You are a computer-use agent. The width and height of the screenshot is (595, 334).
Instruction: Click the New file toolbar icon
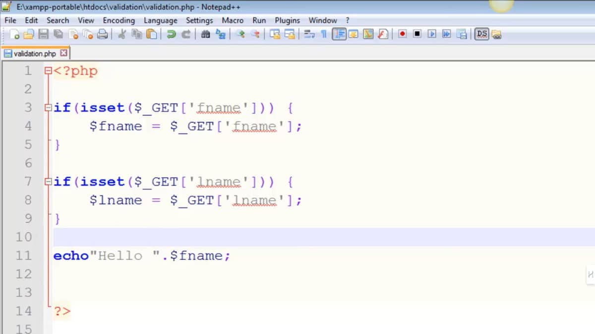click(15, 34)
